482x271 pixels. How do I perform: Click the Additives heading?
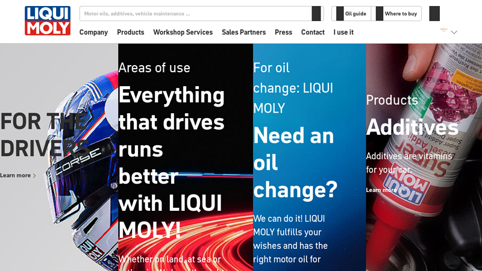412,127
